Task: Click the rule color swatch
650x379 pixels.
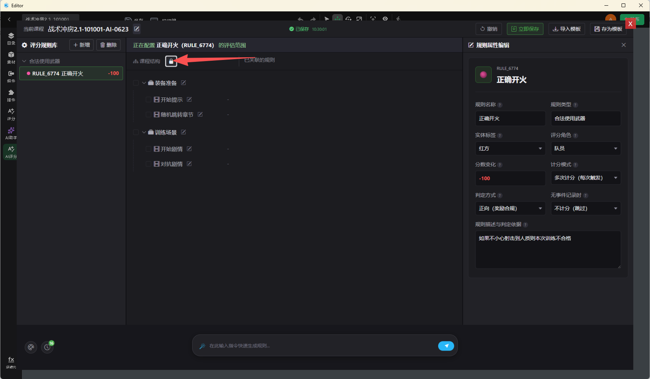Action: click(483, 74)
